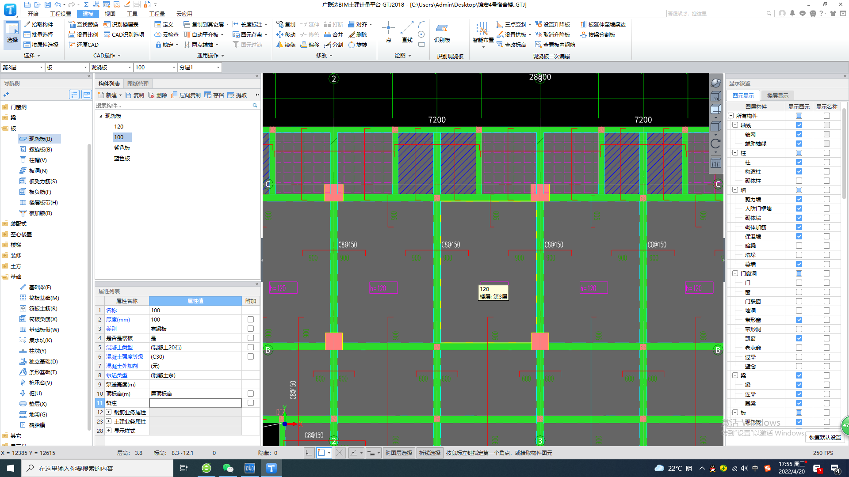The width and height of the screenshot is (849, 477).
Task: Click 按梁分割板 split slab by beam
Action: pos(597,34)
